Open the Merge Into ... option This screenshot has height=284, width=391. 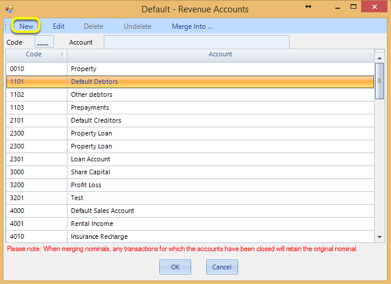[192, 26]
